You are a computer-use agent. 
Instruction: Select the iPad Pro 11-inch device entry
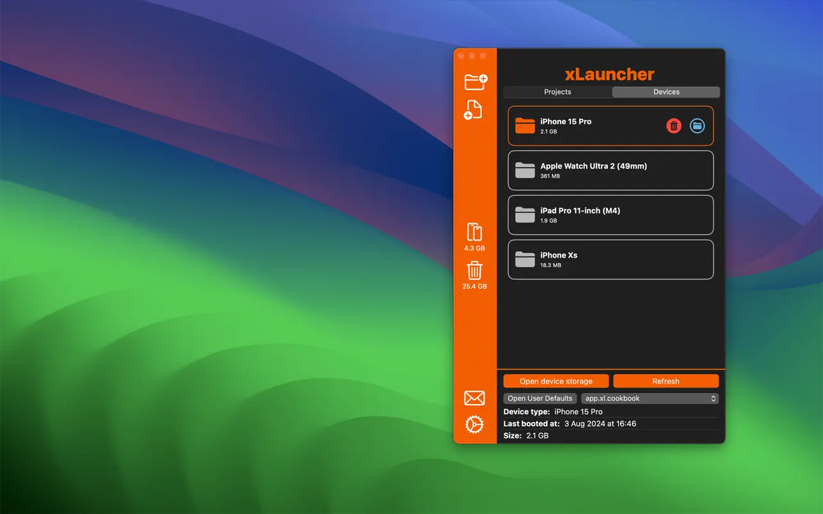tap(610, 215)
